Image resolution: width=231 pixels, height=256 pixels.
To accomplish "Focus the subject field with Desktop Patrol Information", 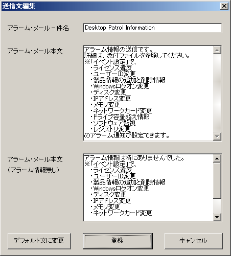I will pyautogui.click(x=152, y=28).
